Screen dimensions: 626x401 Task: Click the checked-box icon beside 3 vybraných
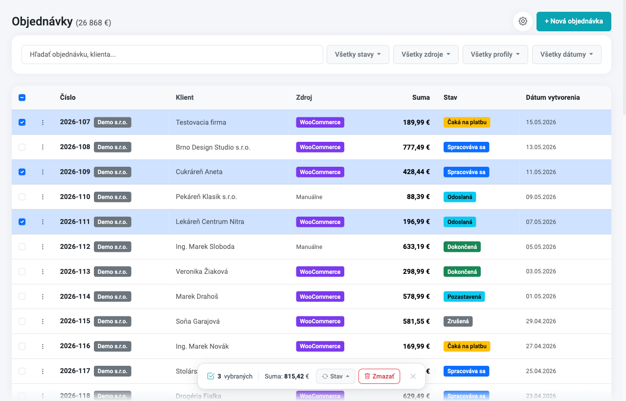(x=211, y=376)
